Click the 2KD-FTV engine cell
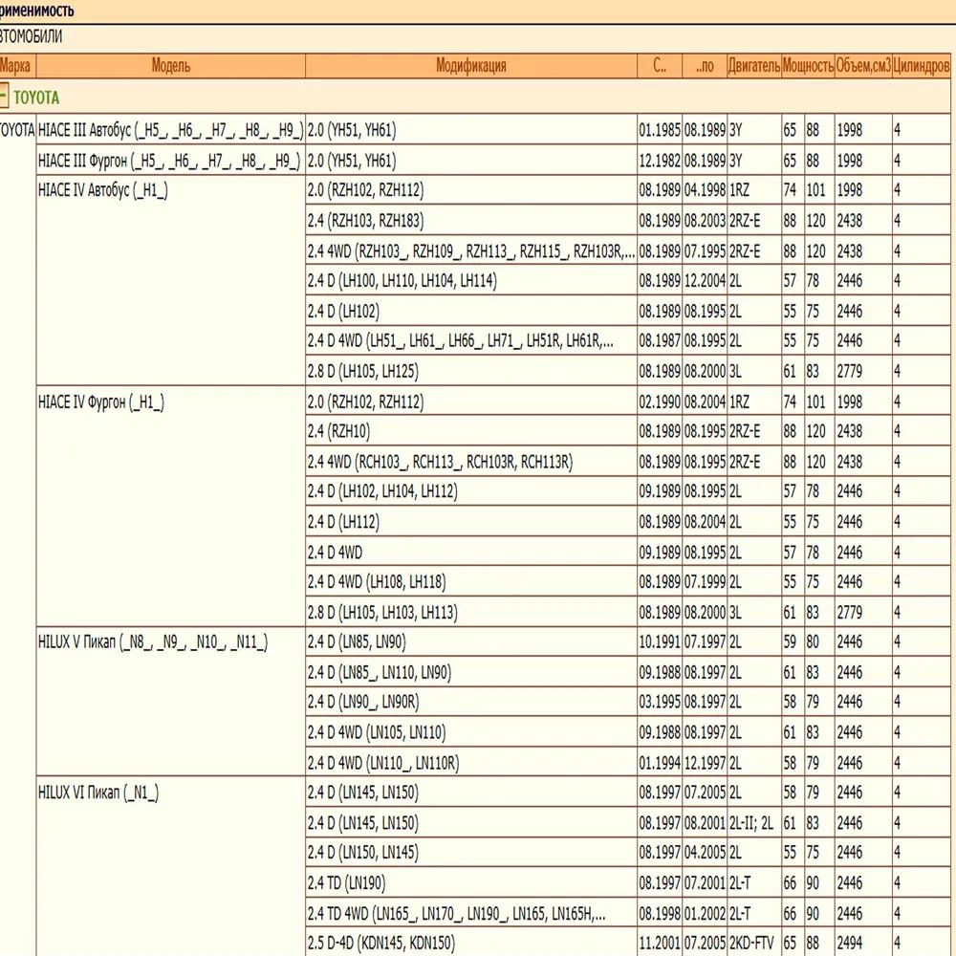Viewport: 956px width, 956px height. tap(753, 943)
